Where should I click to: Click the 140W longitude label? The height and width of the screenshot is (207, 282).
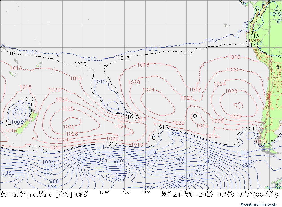[125, 192]
